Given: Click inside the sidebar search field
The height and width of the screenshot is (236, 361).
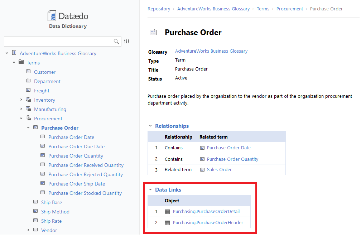Looking at the screenshot, I should point(57,42).
